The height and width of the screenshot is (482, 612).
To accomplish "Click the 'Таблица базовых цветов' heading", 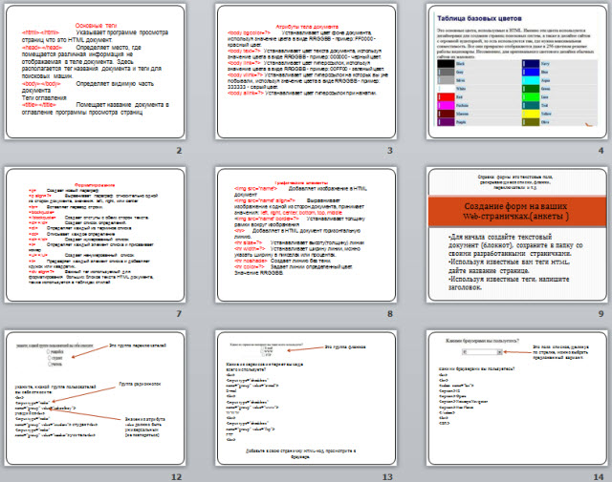I will 478,18.
